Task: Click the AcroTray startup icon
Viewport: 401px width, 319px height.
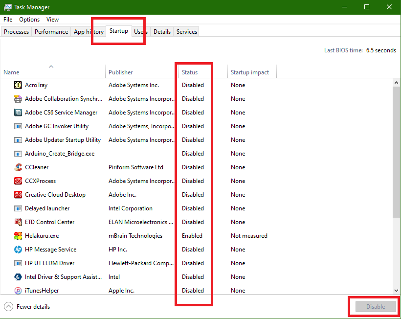Action: pos(18,85)
